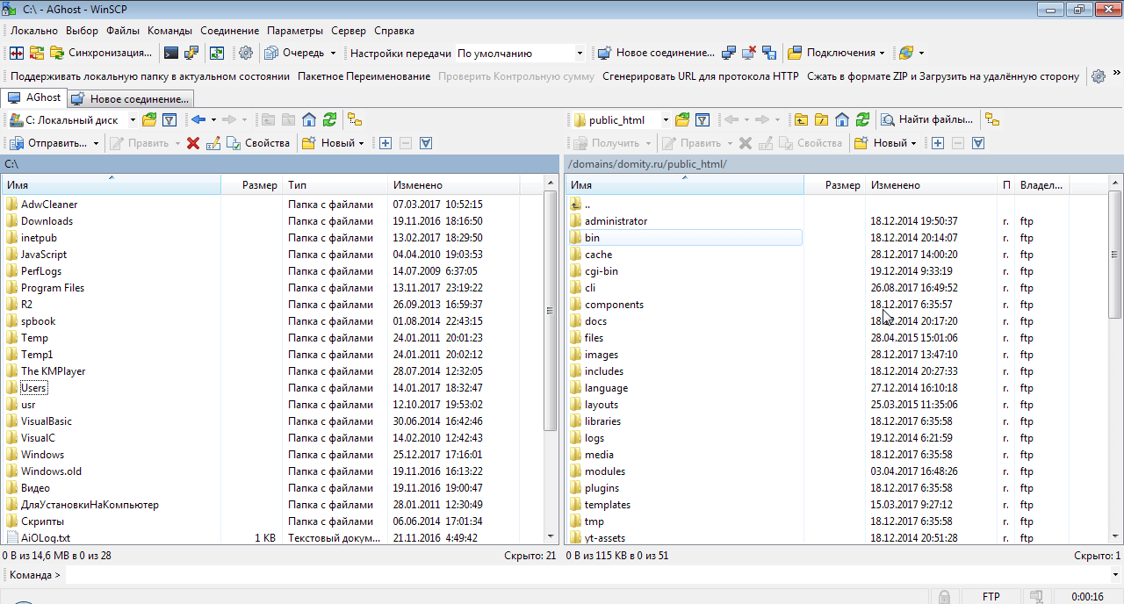Select the remote administrator folder
1124x604 pixels.
tap(616, 221)
